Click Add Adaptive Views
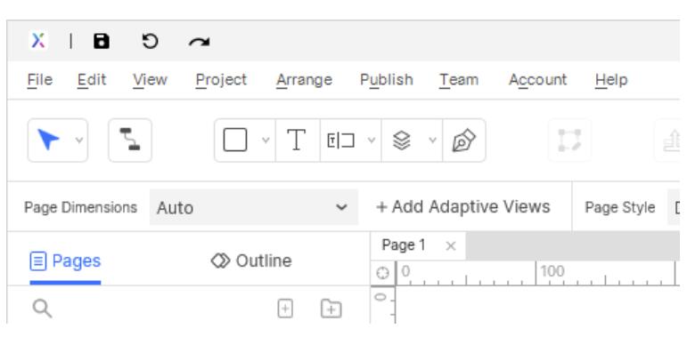Image resolution: width=687 pixels, height=337 pixels. pos(463,207)
